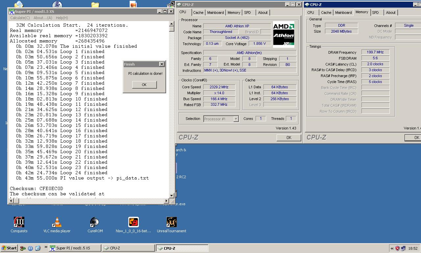This screenshot has height=253, width=421.
Task: Open the Help(H) menu in Super PI
Action: (62, 18)
